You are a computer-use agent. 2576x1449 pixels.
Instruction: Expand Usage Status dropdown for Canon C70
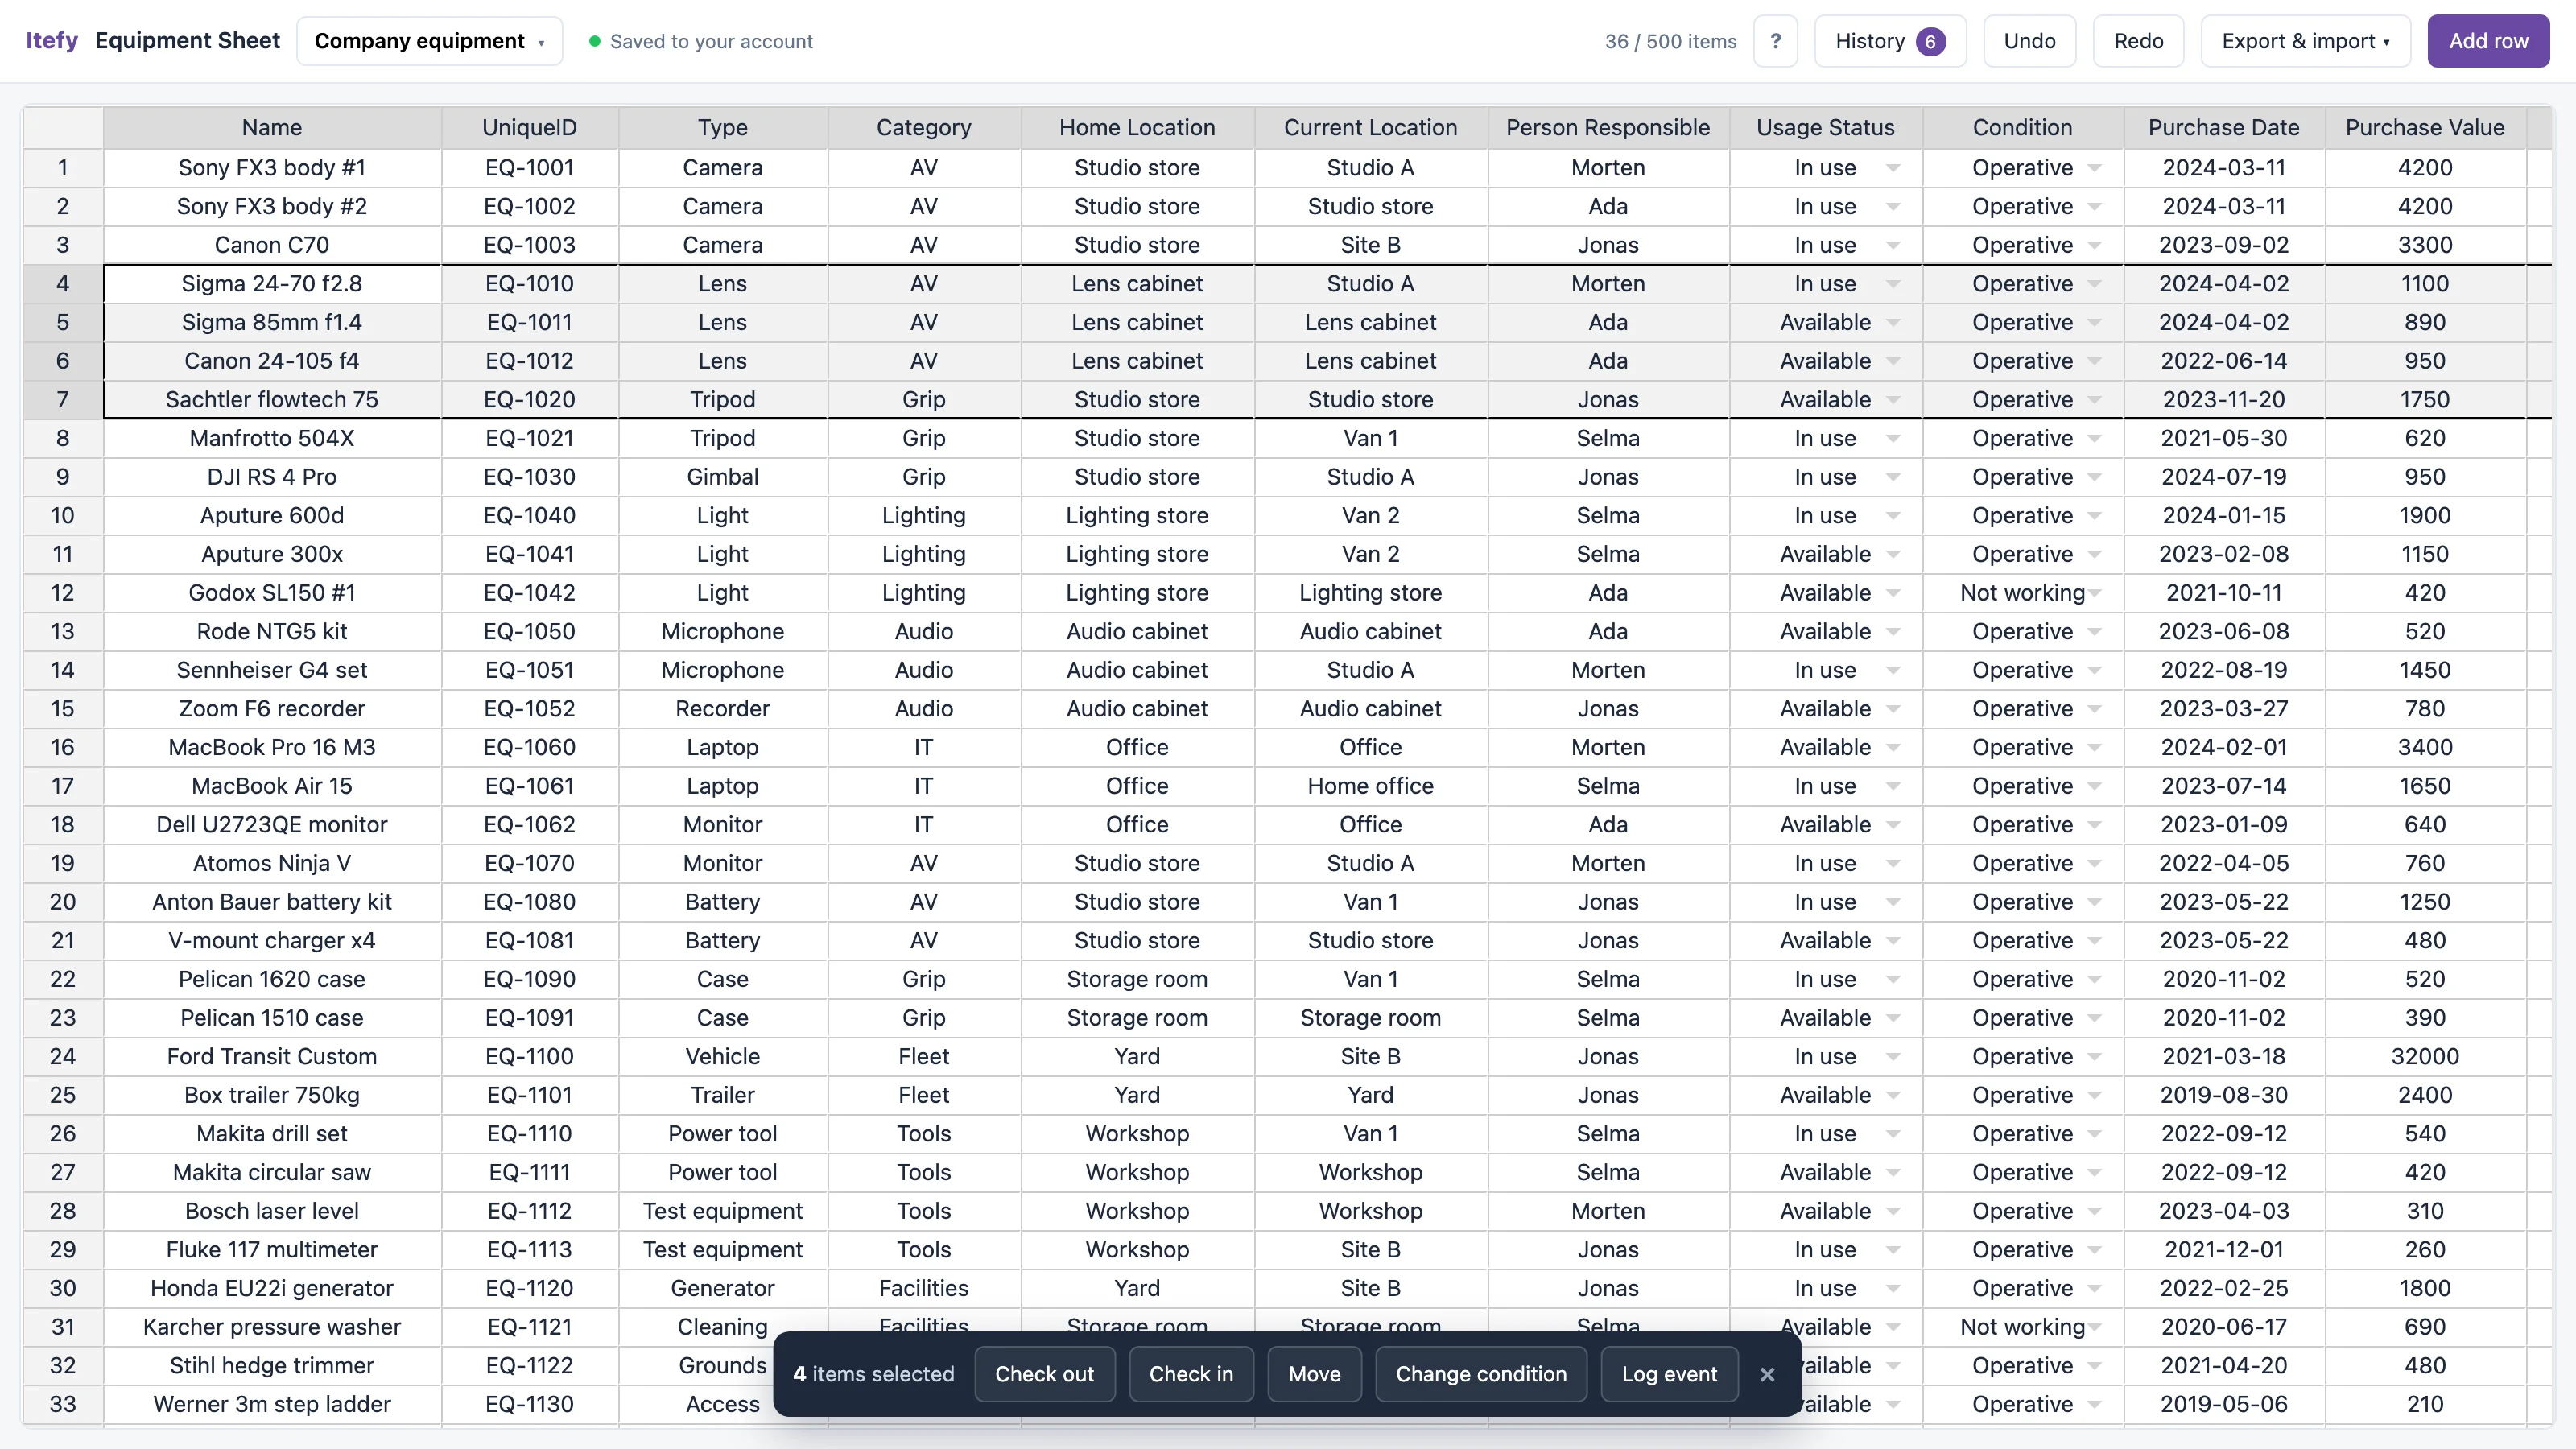pyautogui.click(x=1893, y=245)
